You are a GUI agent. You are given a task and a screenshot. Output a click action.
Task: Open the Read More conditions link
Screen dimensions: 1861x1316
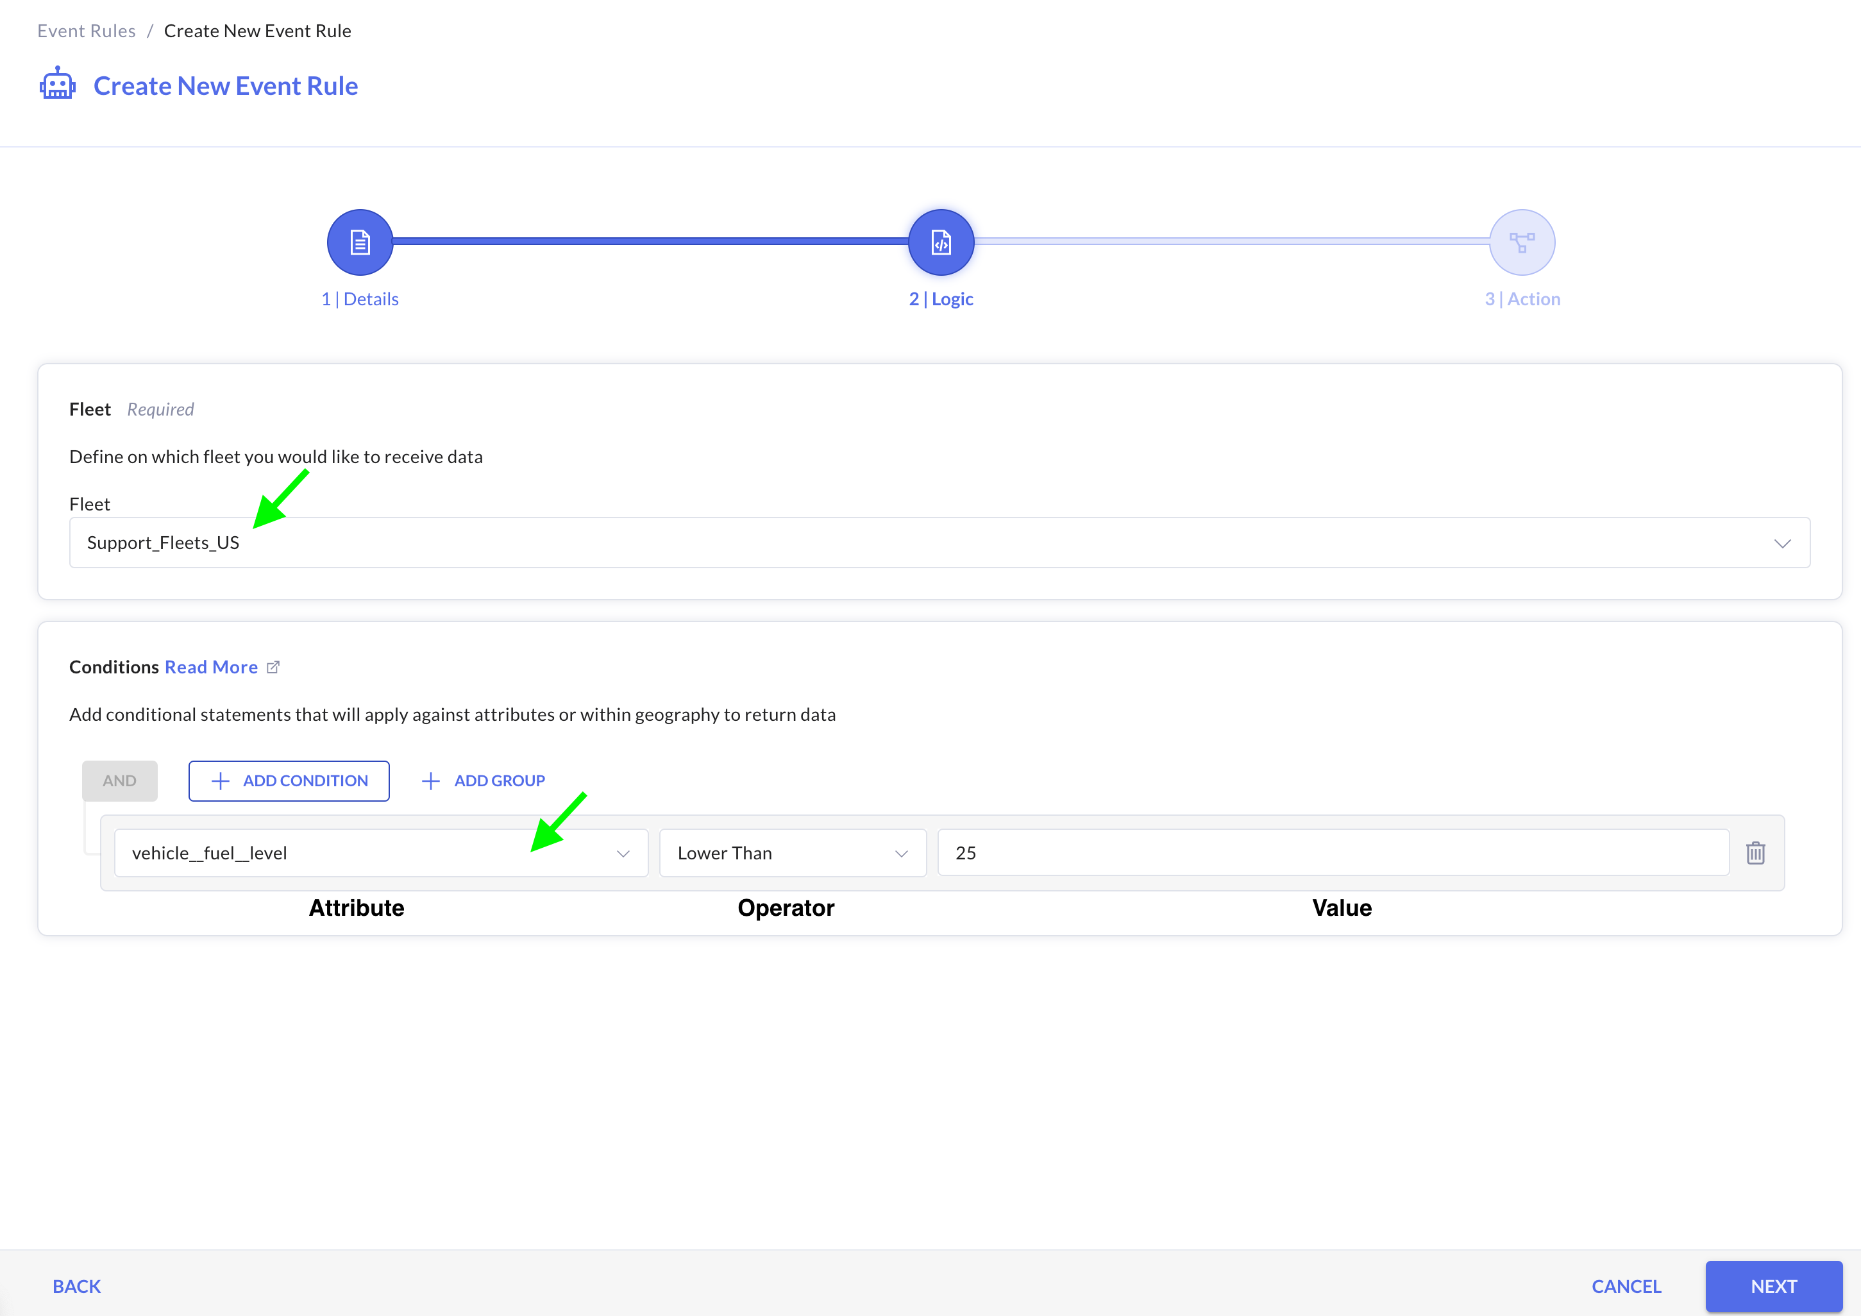[x=211, y=668]
